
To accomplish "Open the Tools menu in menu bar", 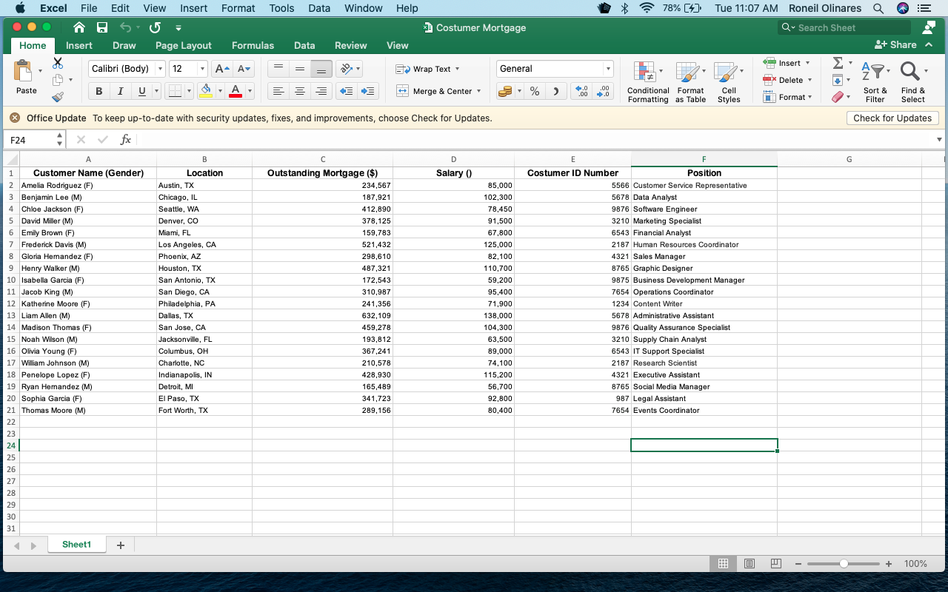I will (x=281, y=8).
